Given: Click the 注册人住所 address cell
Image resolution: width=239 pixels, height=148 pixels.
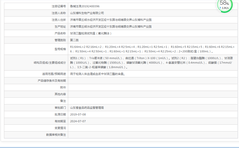Looking at the screenshot, I should click(110, 19).
